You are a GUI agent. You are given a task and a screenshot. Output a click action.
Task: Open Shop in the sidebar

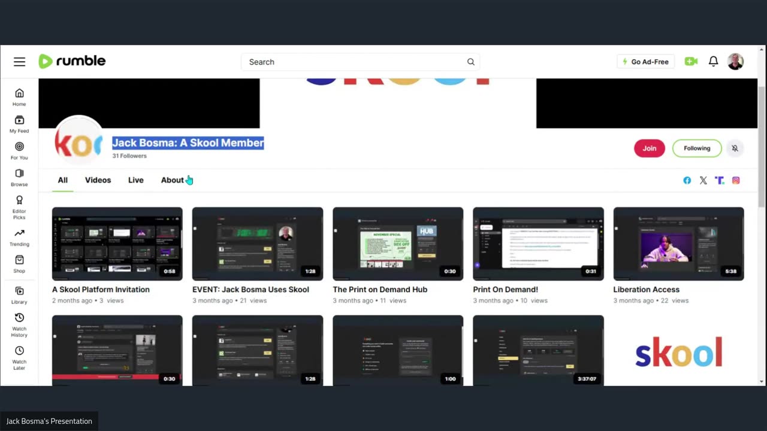(x=19, y=265)
